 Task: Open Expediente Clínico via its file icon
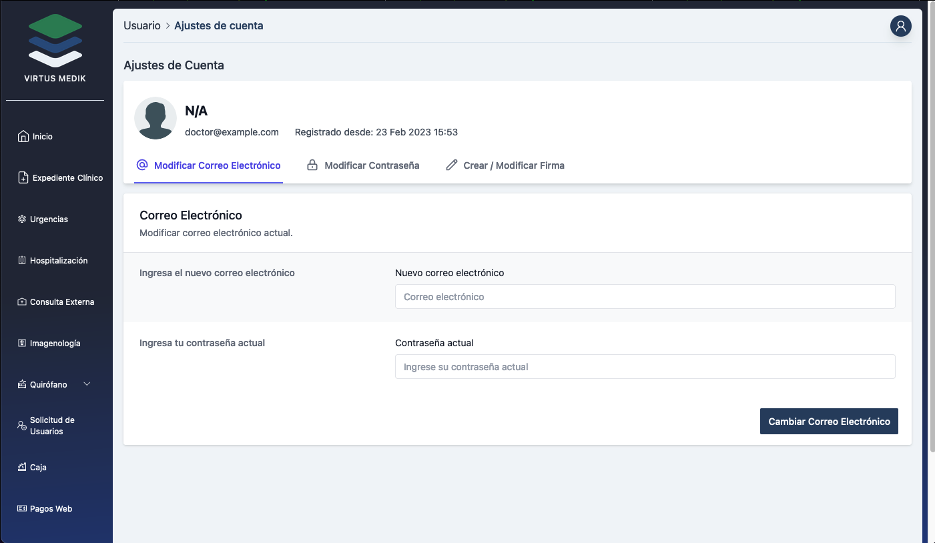point(23,177)
